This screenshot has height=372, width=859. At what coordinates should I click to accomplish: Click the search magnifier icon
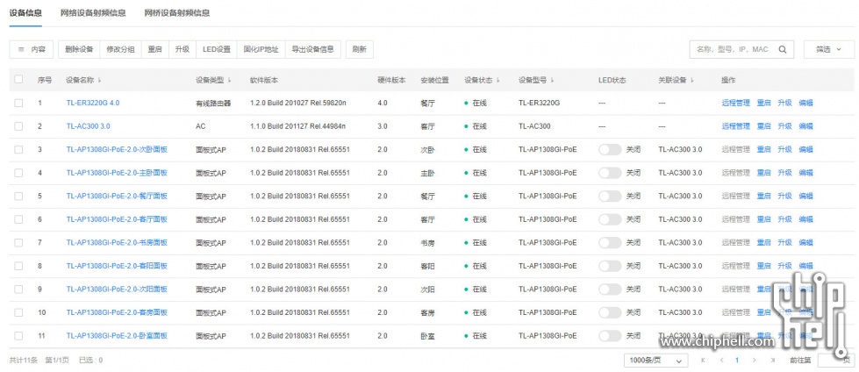(782, 49)
